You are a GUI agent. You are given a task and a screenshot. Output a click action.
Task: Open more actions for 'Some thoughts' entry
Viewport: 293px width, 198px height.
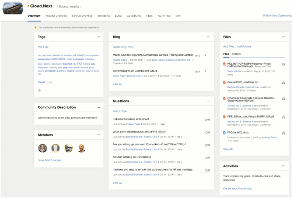tap(205, 71)
